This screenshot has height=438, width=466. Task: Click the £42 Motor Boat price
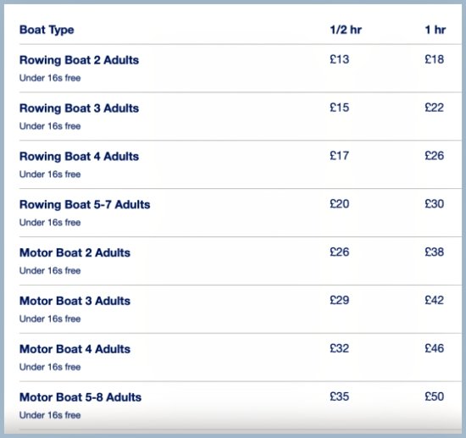[x=434, y=300]
